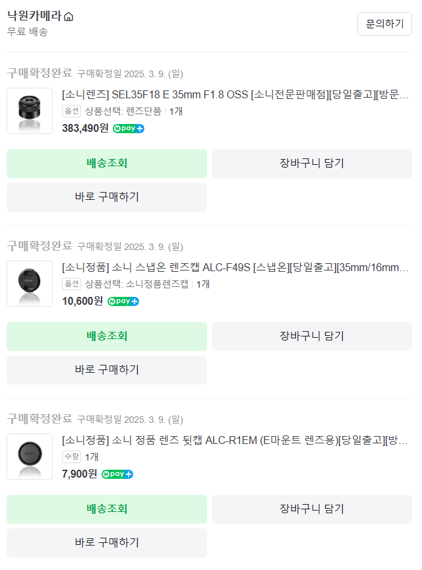Viewport: 422px width, 570px height.
Task: Click 바로 구매하기 for the SEL35F18 lens
Action: [107, 197]
